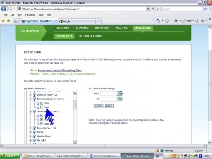Open the From date calendar picker icon

tap(120, 94)
